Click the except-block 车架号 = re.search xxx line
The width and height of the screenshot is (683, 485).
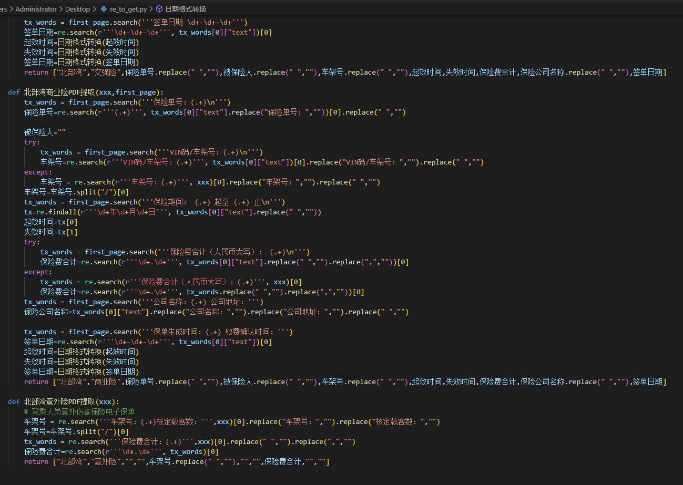[x=210, y=182]
